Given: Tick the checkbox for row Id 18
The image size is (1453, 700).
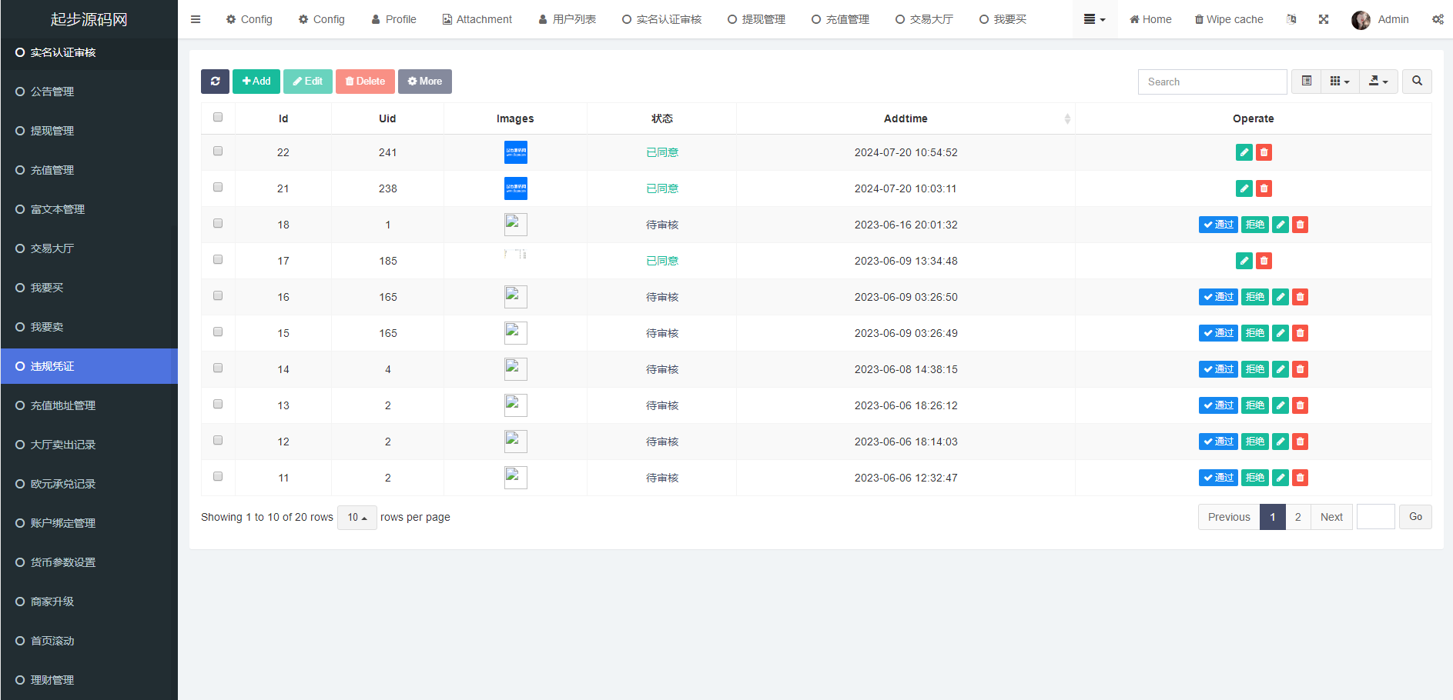Looking at the screenshot, I should click(218, 224).
